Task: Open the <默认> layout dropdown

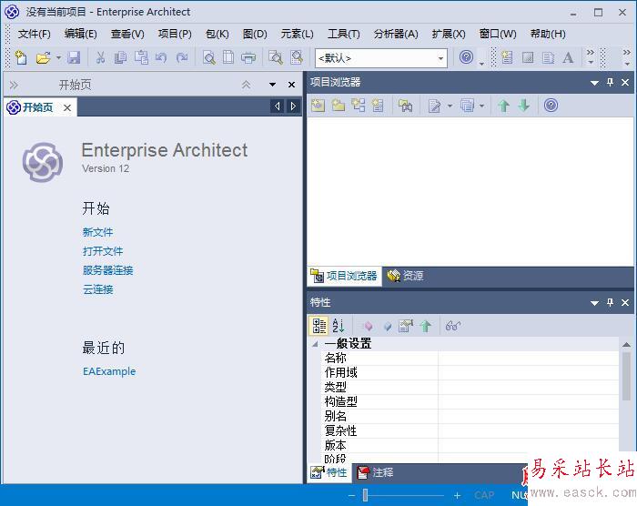Action: (440, 58)
